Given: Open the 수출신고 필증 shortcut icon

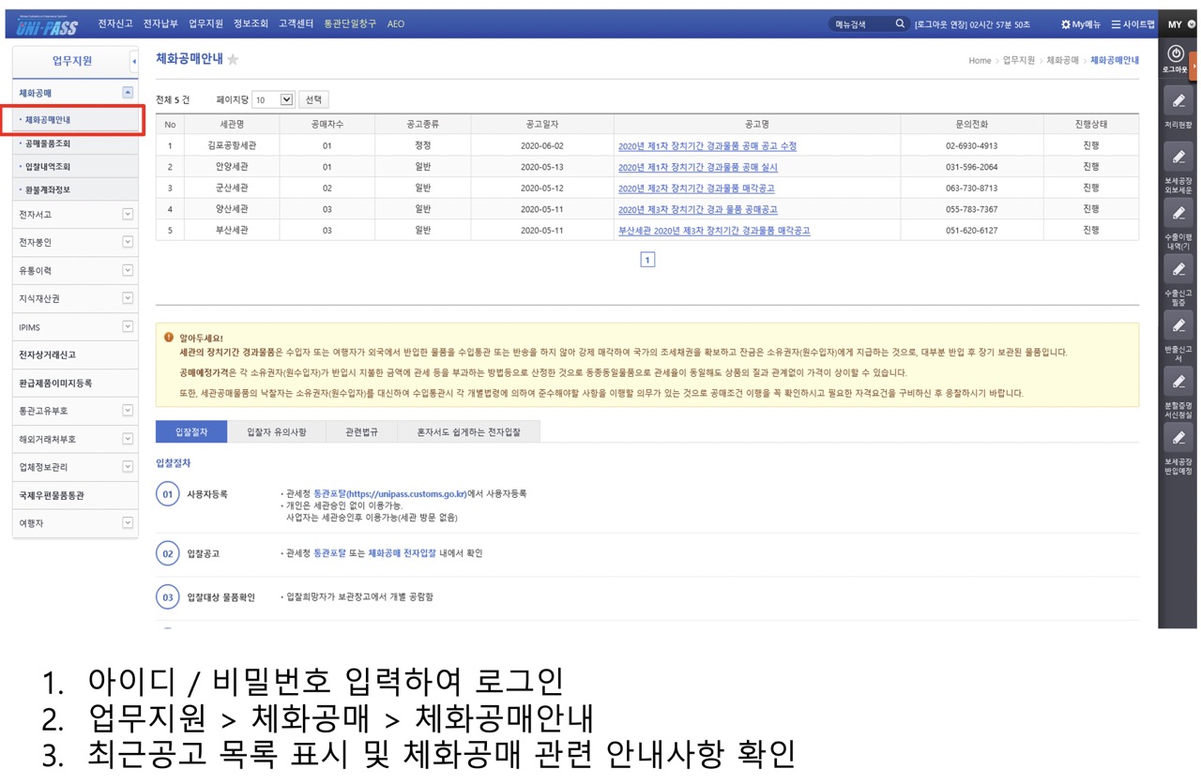Looking at the screenshot, I should (1178, 269).
